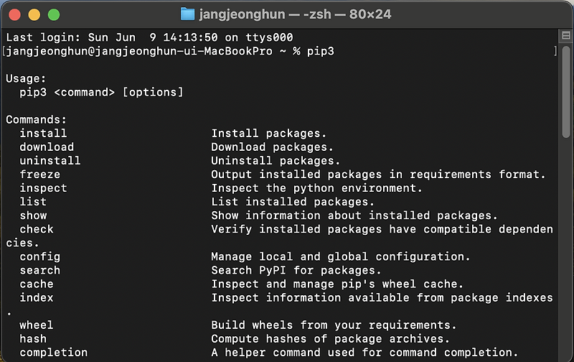Close the Terminal window with red button
Viewport: 574px width, 362px height.
(x=15, y=14)
